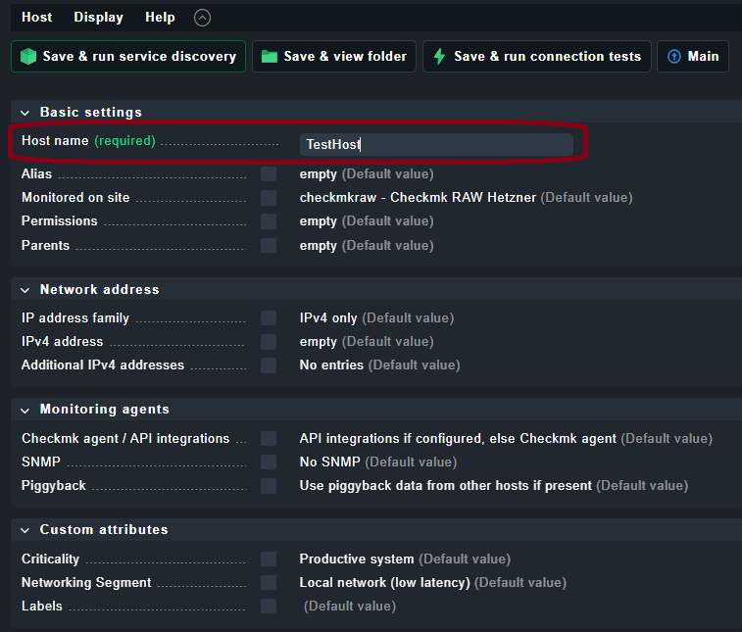Open the Help menu
742x632 pixels.
tap(160, 17)
